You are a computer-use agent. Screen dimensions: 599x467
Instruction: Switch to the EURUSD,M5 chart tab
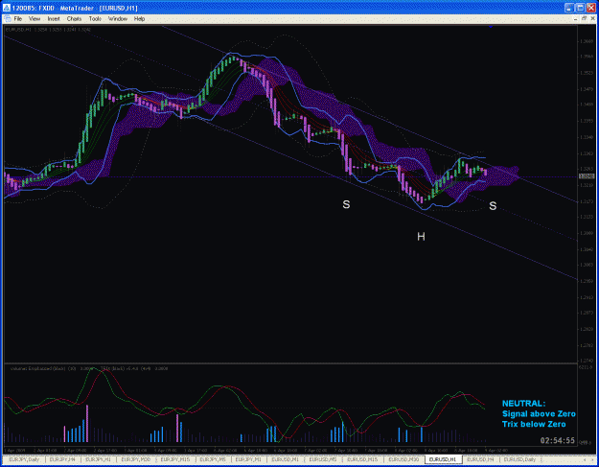pyautogui.click(x=323, y=459)
